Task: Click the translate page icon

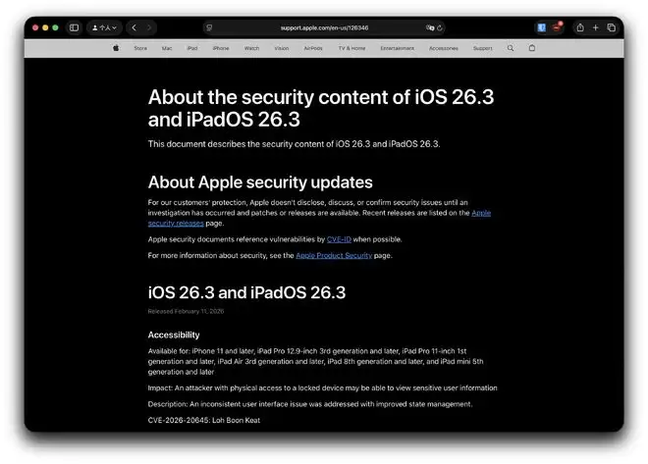Action: (430, 27)
